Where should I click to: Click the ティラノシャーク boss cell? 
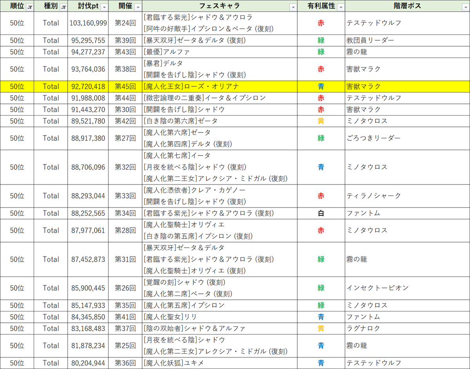(x=407, y=195)
